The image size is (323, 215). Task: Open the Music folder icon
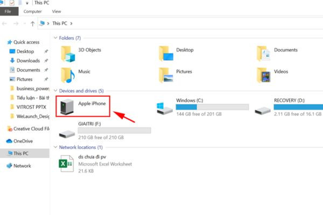pos(68,75)
